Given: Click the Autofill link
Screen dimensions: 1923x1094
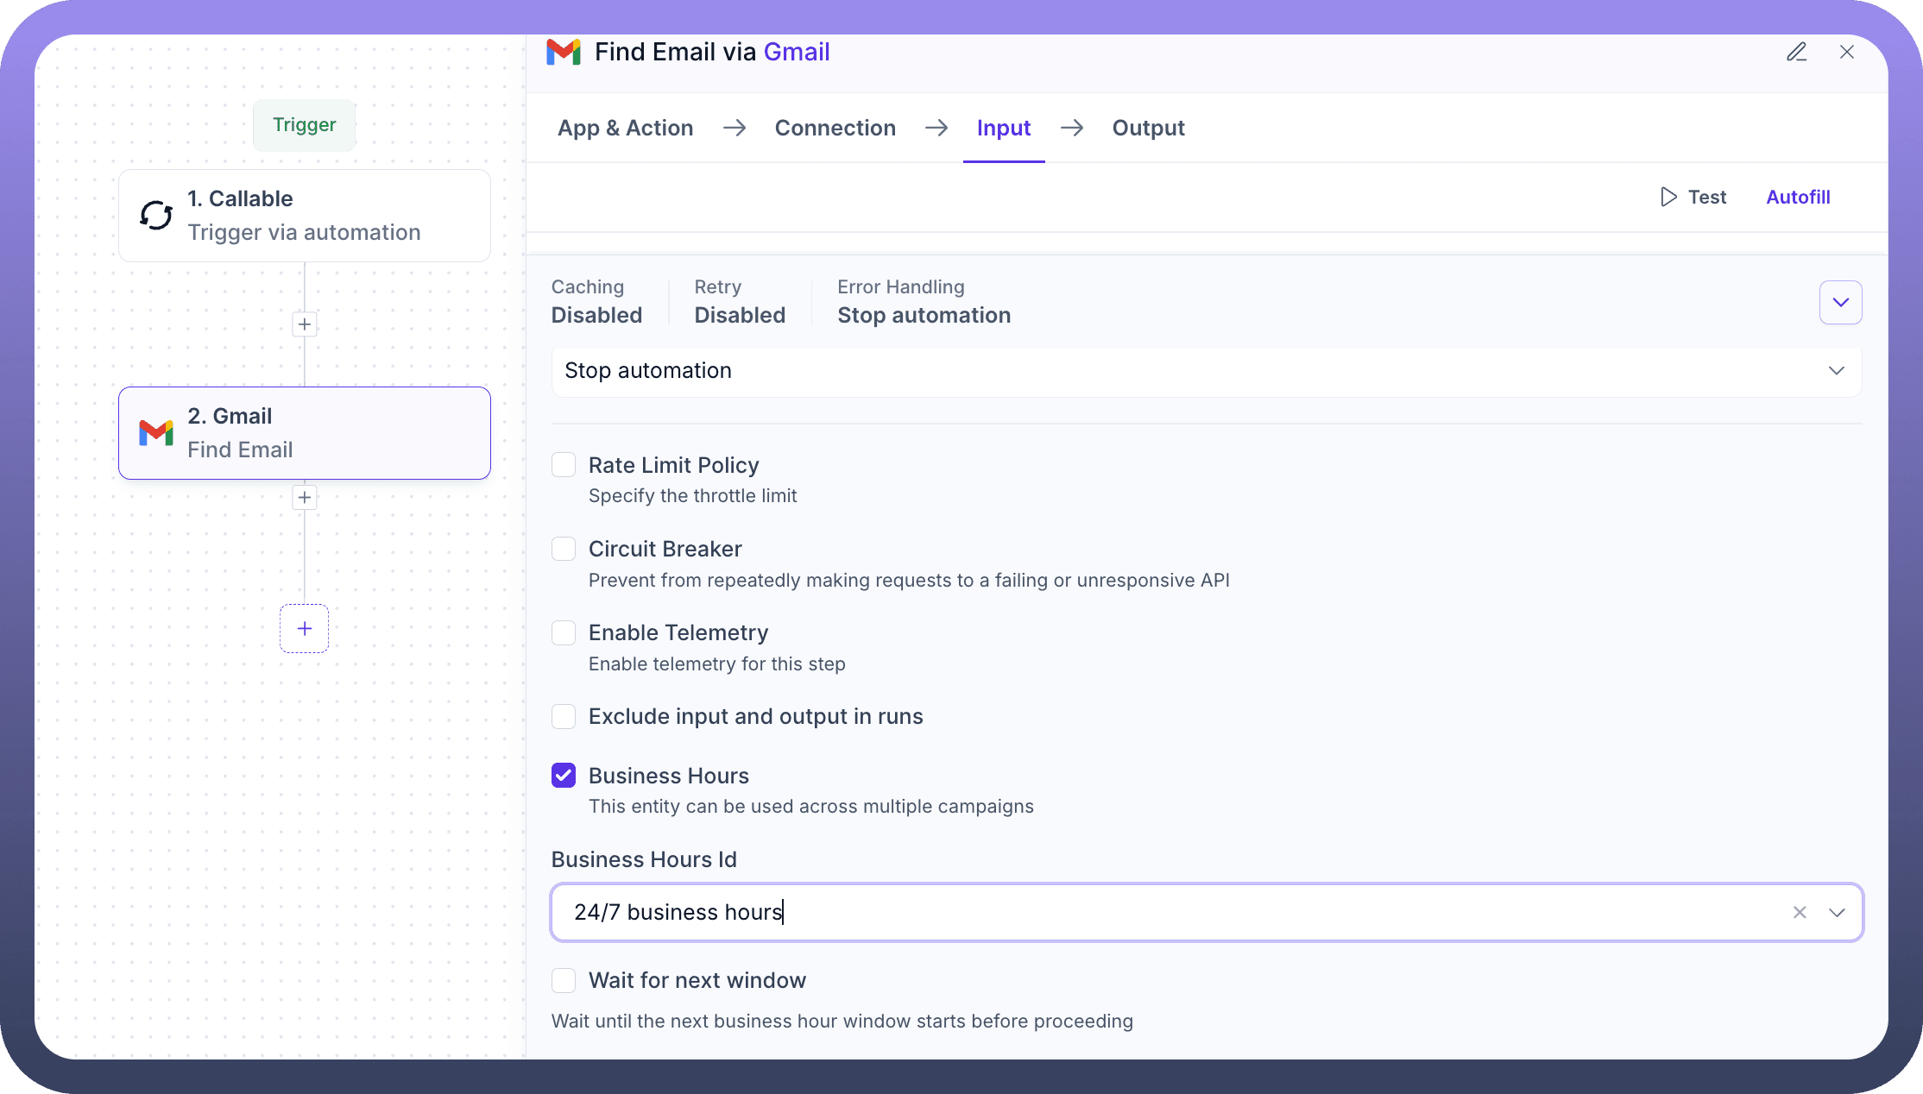Looking at the screenshot, I should [1798, 197].
